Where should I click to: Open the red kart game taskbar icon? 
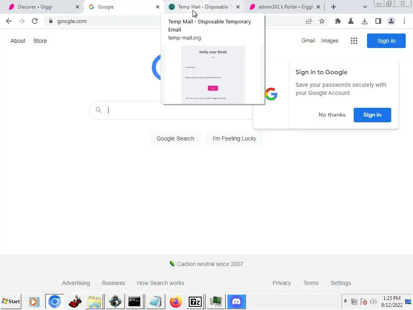[x=75, y=301]
